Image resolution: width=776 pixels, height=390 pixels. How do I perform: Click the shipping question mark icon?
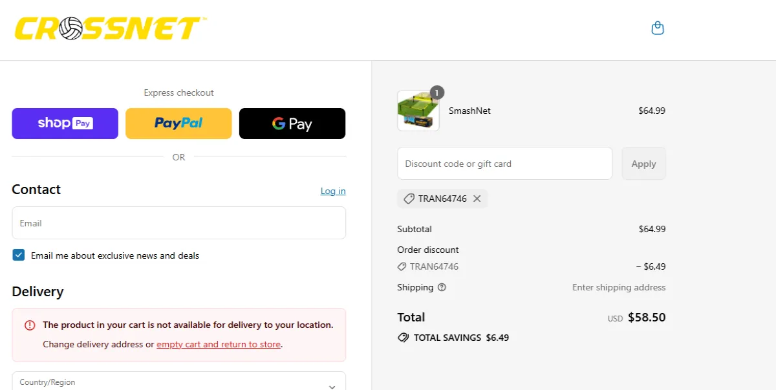pyautogui.click(x=442, y=287)
